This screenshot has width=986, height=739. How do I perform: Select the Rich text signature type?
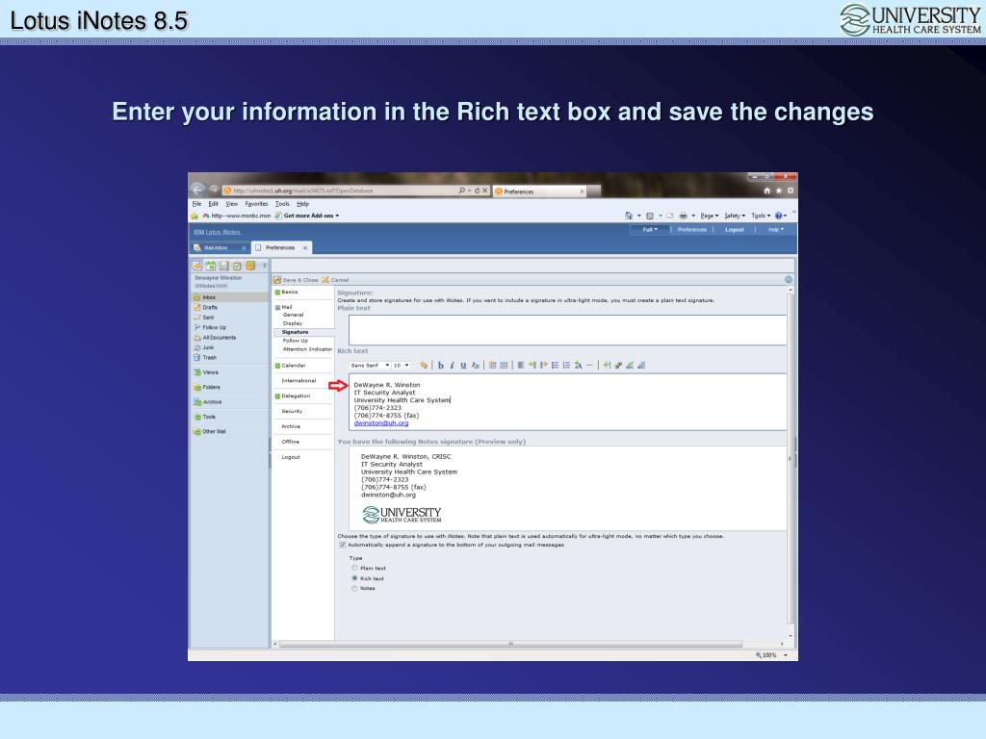354,578
